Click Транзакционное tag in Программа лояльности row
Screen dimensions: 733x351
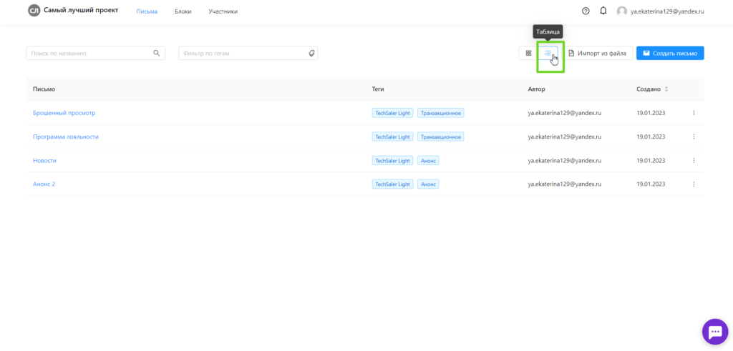440,137
